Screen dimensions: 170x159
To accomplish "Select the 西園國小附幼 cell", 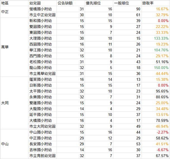I will tap(42, 44).
